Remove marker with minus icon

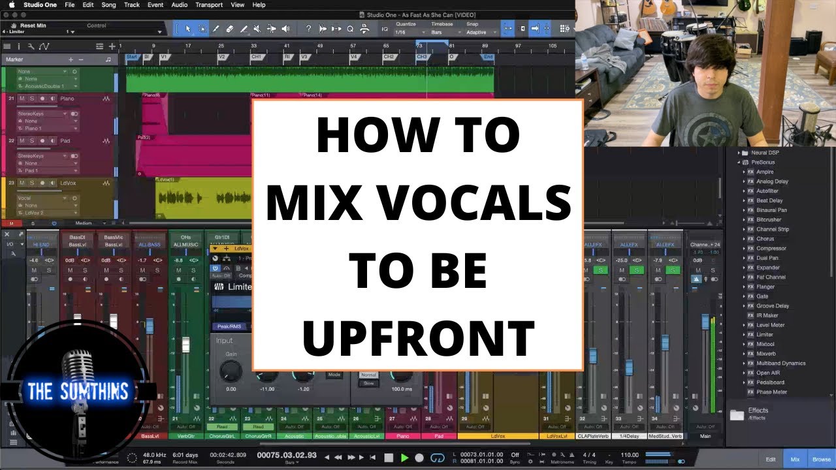tap(81, 59)
